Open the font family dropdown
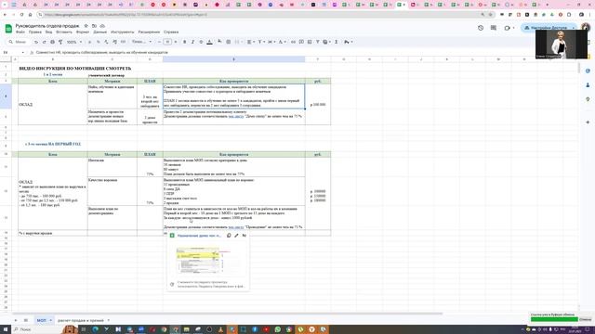The height and width of the screenshot is (334, 595). point(141,42)
